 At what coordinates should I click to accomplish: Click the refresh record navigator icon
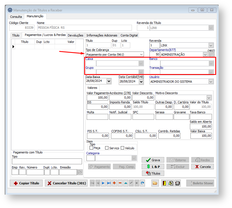[142, 183]
